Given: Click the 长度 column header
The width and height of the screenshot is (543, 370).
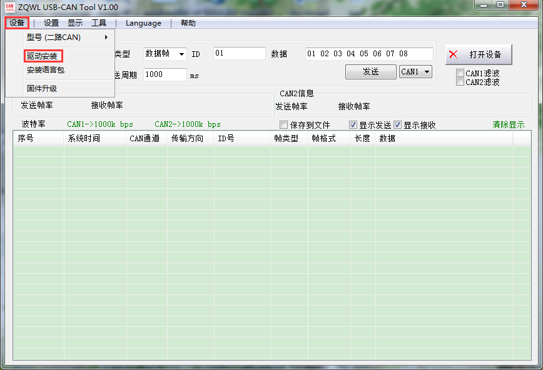Looking at the screenshot, I should tap(363, 139).
